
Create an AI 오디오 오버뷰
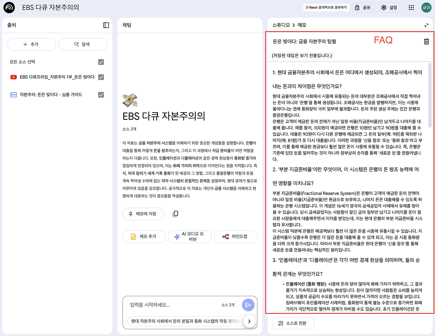click(190, 237)
